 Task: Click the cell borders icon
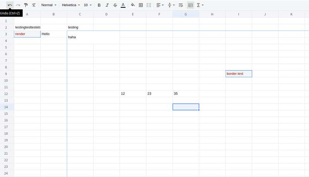[x=141, y=5]
